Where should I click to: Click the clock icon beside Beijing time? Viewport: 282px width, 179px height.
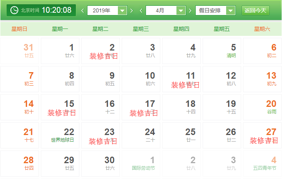(14, 10)
